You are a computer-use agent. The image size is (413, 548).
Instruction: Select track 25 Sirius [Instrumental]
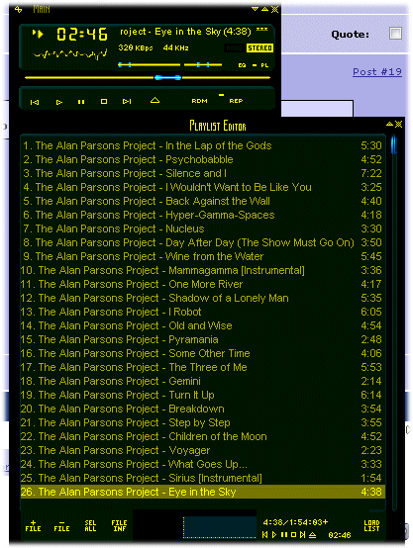pos(203,478)
